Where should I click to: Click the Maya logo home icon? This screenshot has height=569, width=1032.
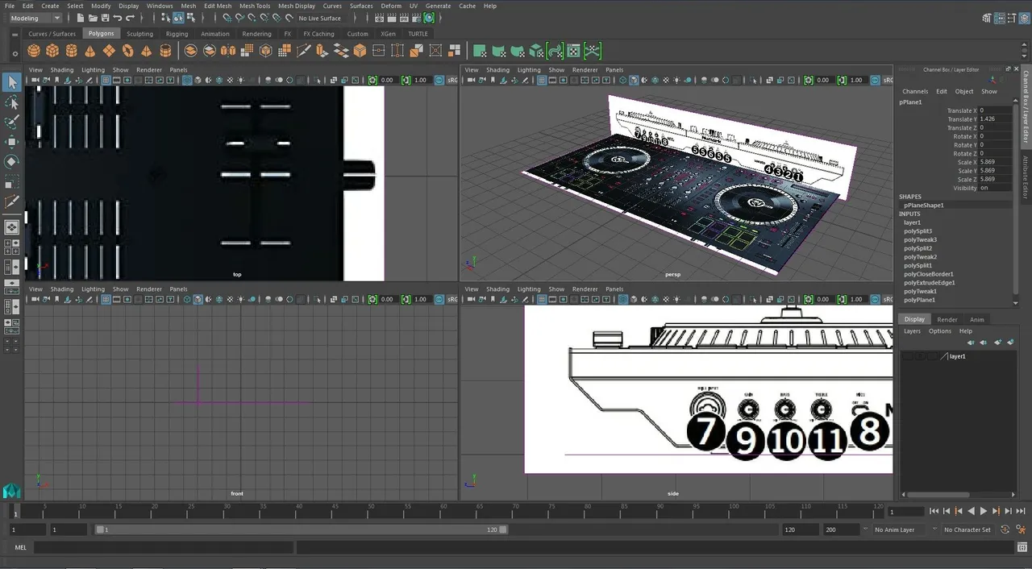[11, 490]
